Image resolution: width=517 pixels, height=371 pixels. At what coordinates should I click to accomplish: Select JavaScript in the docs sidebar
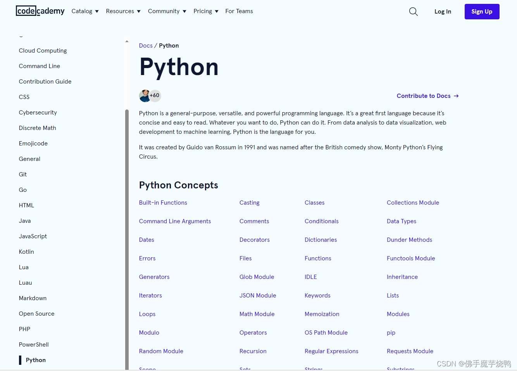(33, 236)
